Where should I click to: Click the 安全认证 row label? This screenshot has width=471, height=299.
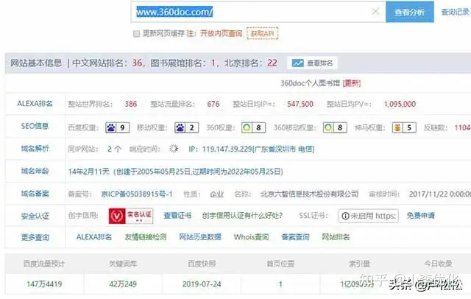tap(35, 216)
